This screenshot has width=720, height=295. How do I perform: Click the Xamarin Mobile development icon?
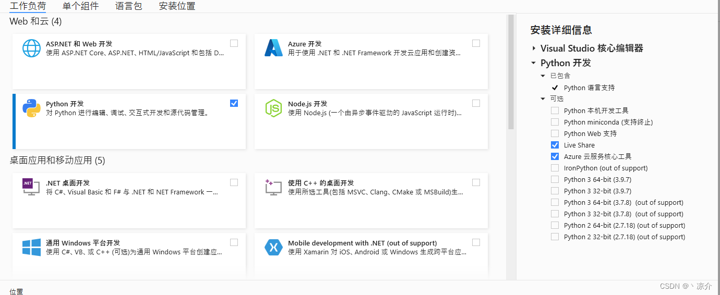(273, 247)
